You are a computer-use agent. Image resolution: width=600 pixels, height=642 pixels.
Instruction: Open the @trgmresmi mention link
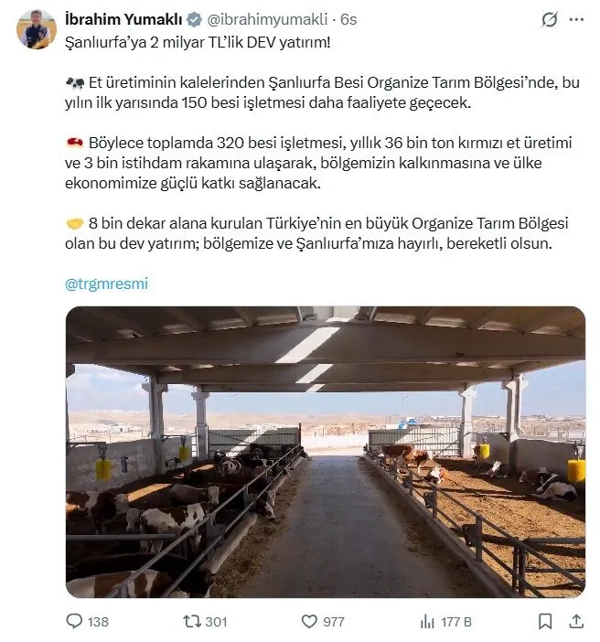(x=106, y=284)
